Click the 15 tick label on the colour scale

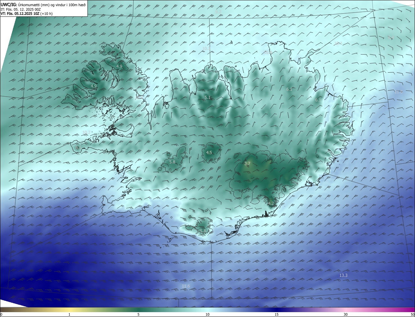coord(277,314)
